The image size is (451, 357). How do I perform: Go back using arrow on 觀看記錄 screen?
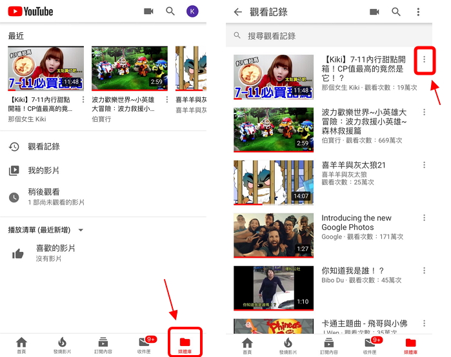click(238, 12)
